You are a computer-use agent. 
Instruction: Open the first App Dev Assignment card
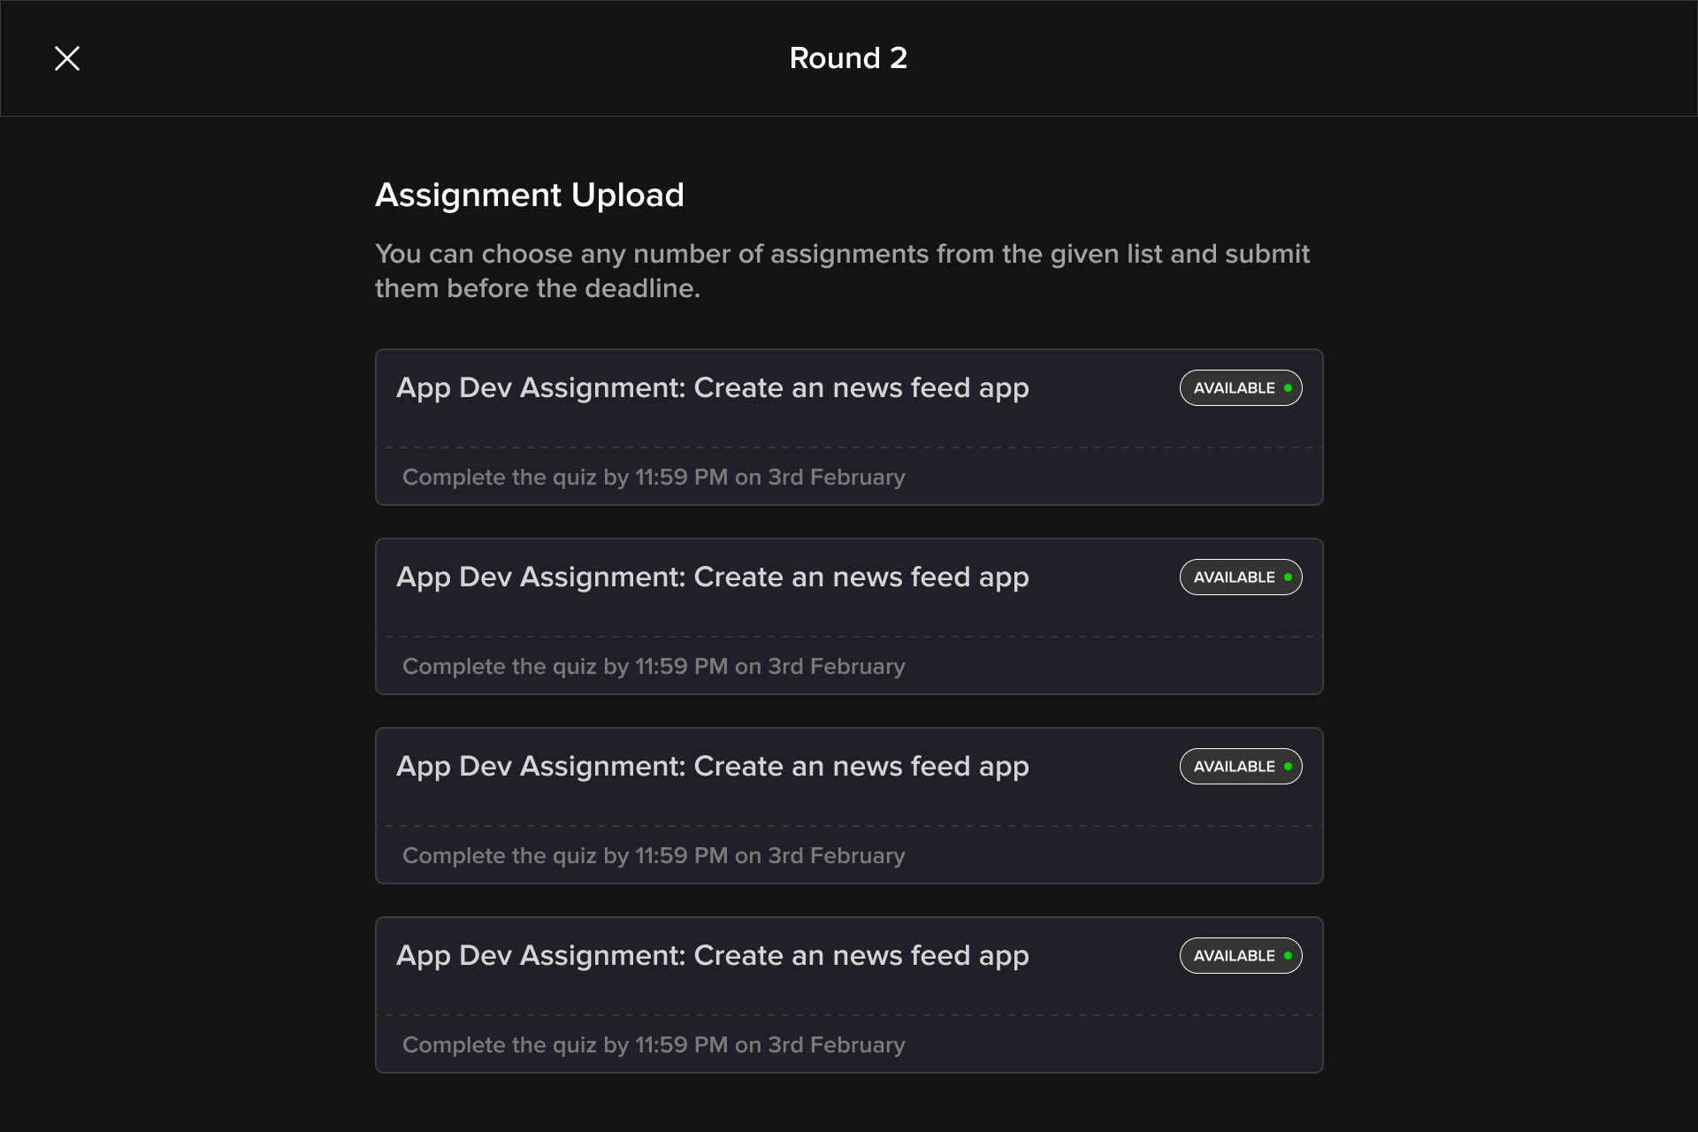849,427
